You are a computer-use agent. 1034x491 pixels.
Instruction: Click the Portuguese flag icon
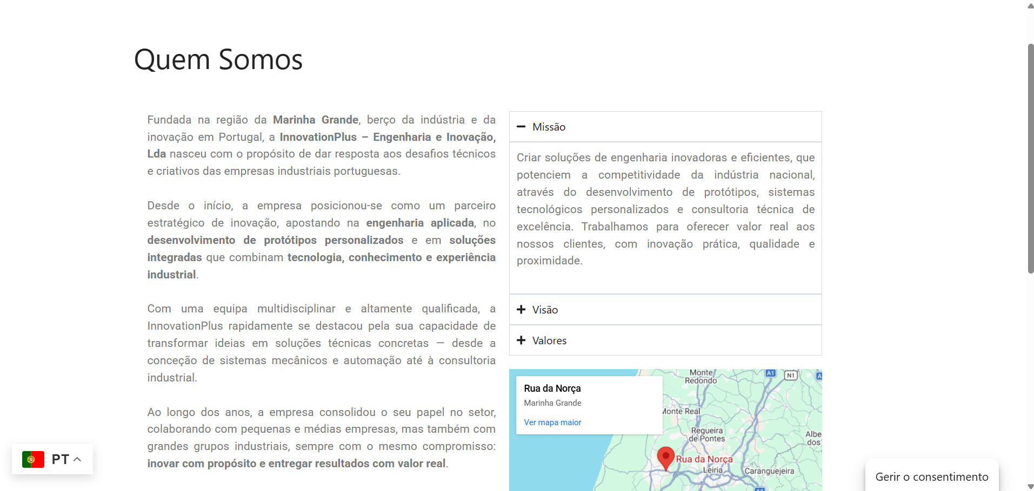(x=33, y=460)
